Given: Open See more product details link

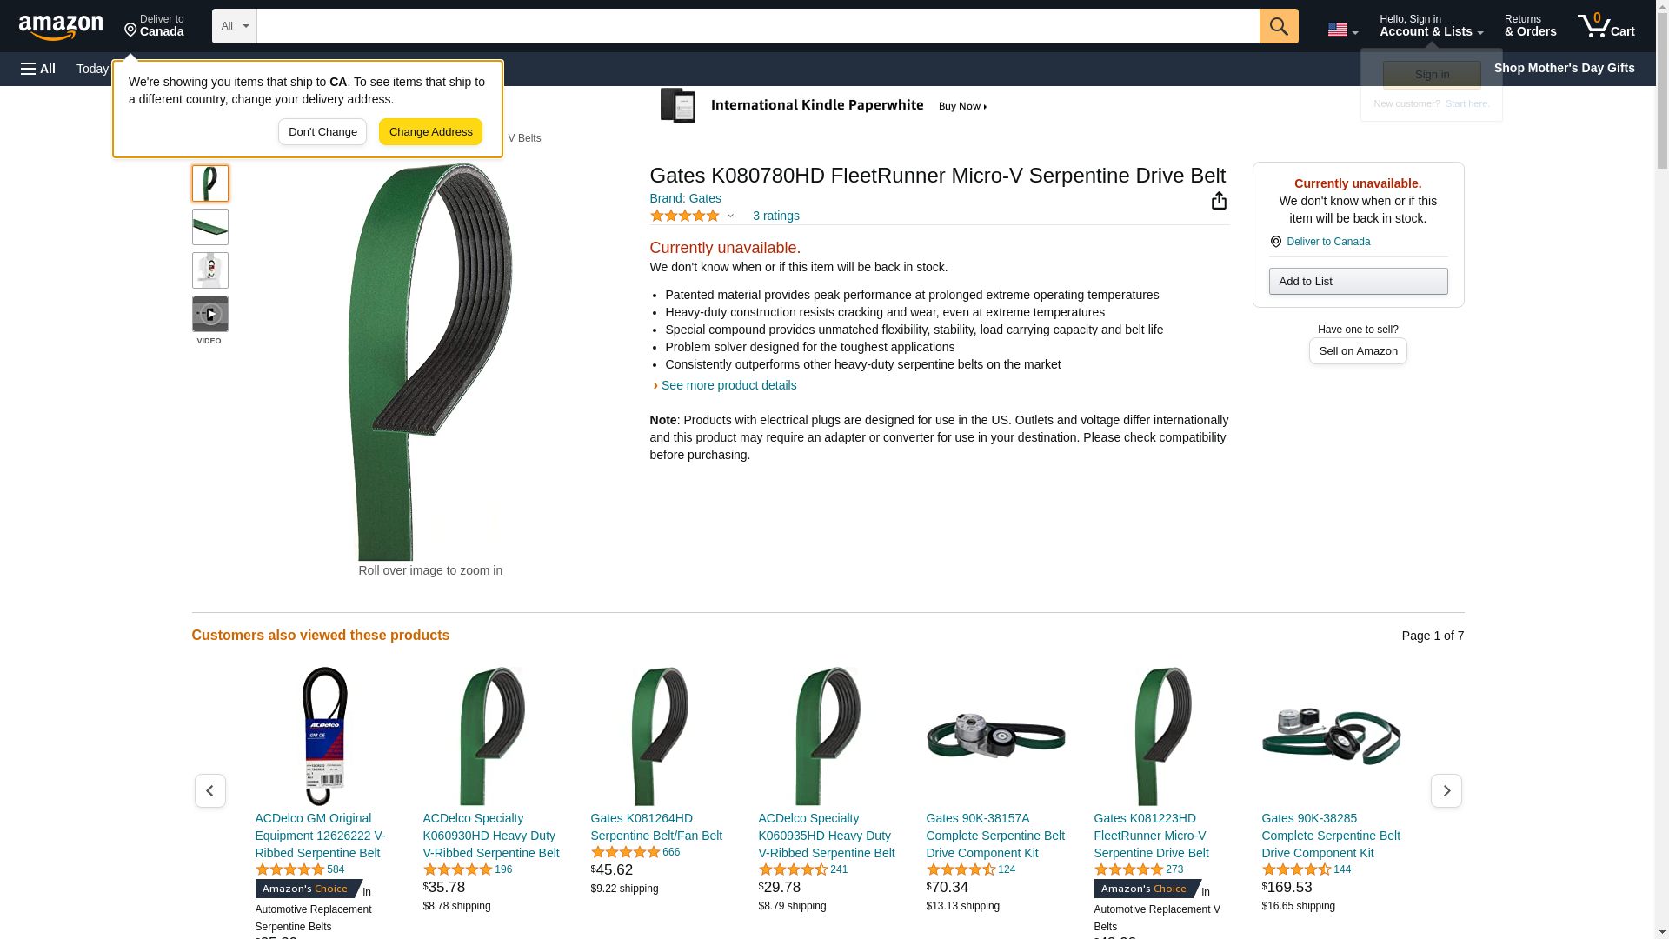Looking at the screenshot, I should pyautogui.click(x=728, y=385).
